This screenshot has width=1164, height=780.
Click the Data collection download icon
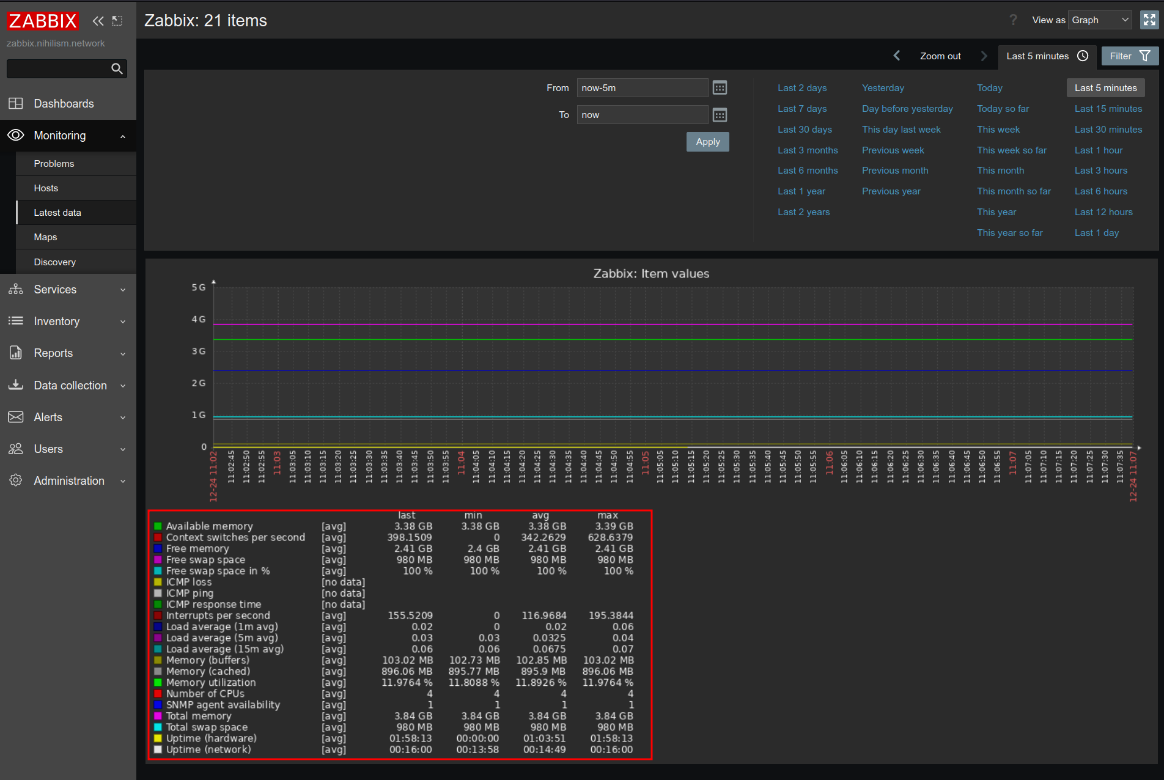point(16,385)
